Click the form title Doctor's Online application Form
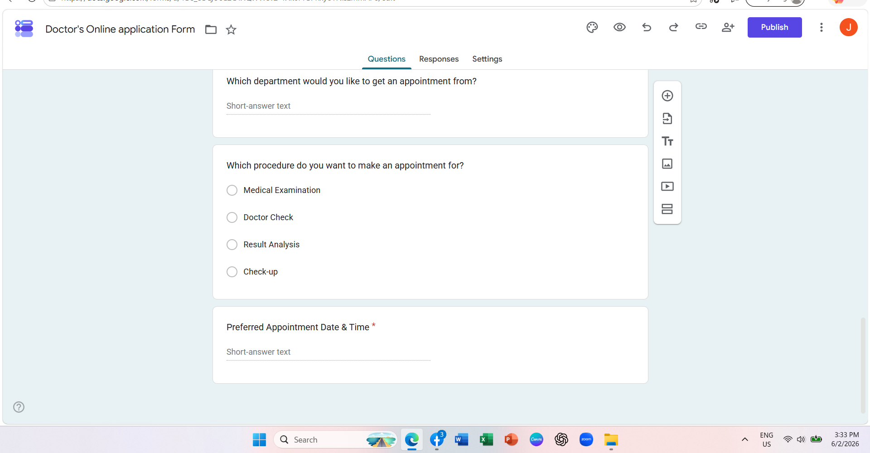This screenshot has height=453, width=870. coord(120,29)
